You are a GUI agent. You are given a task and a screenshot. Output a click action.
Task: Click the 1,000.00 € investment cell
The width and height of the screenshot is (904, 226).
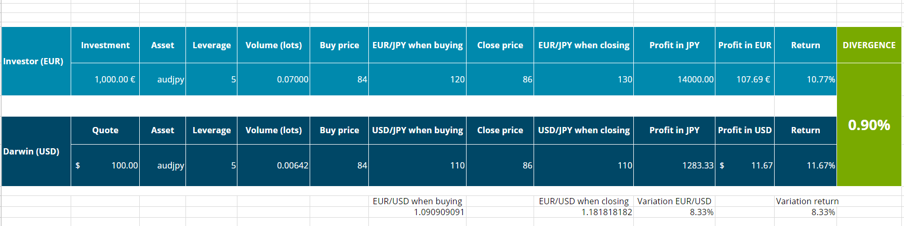[x=105, y=79]
